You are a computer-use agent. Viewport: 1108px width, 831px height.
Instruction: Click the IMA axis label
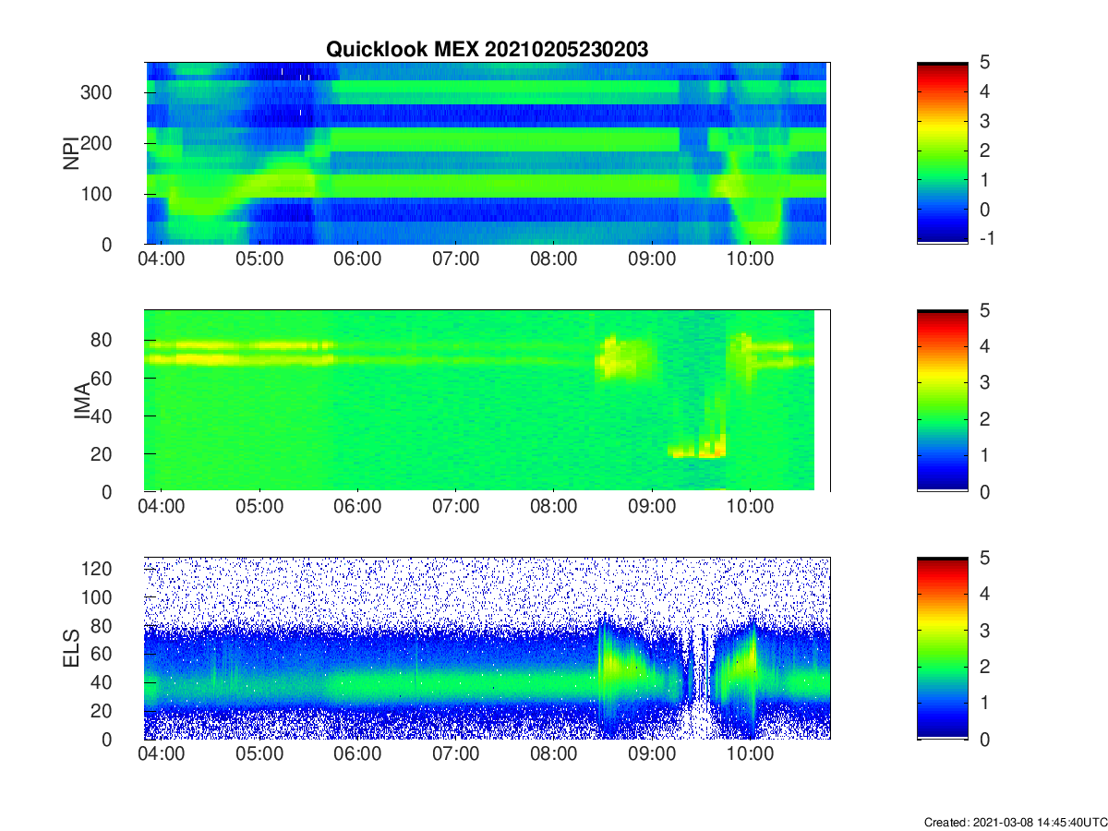pyautogui.click(x=81, y=401)
